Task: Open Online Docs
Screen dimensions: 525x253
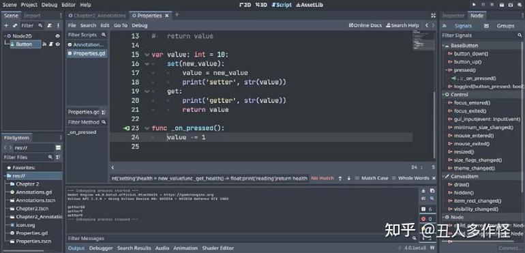Action: click(x=365, y=25)
